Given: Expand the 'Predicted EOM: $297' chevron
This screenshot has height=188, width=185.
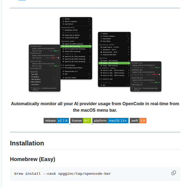Looking at the screenshot, I should coord(128,55).
